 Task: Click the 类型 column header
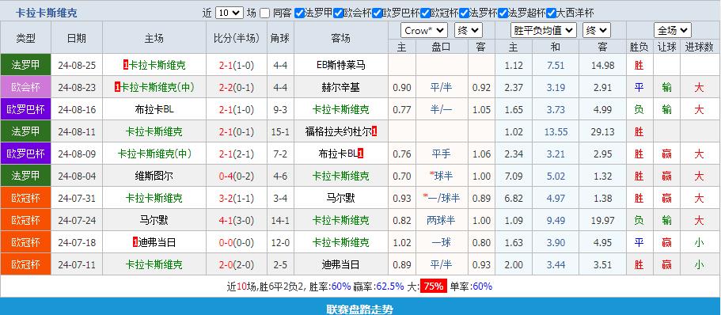pos(26,38)
